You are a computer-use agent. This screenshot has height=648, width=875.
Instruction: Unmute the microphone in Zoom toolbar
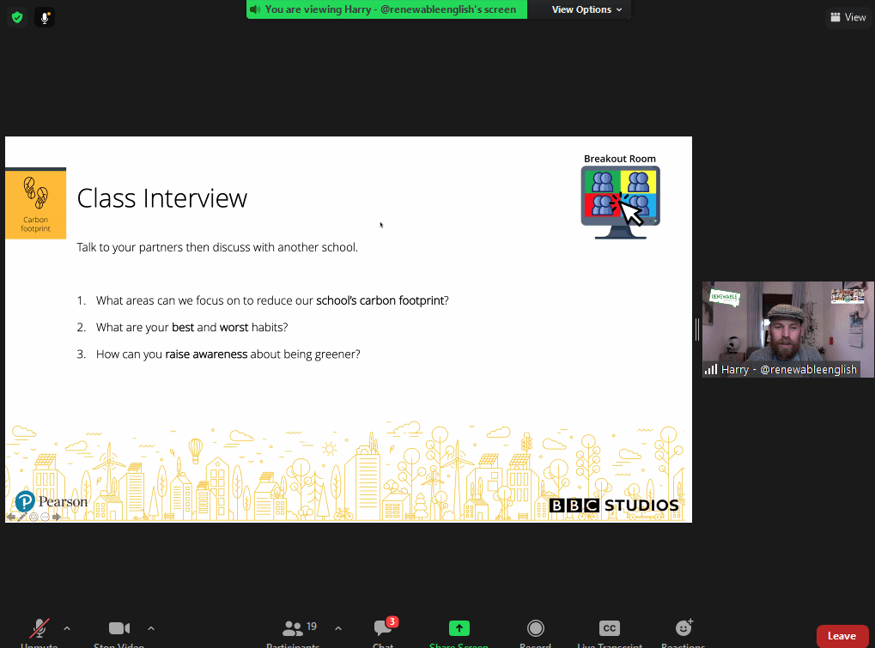(39, 631)
